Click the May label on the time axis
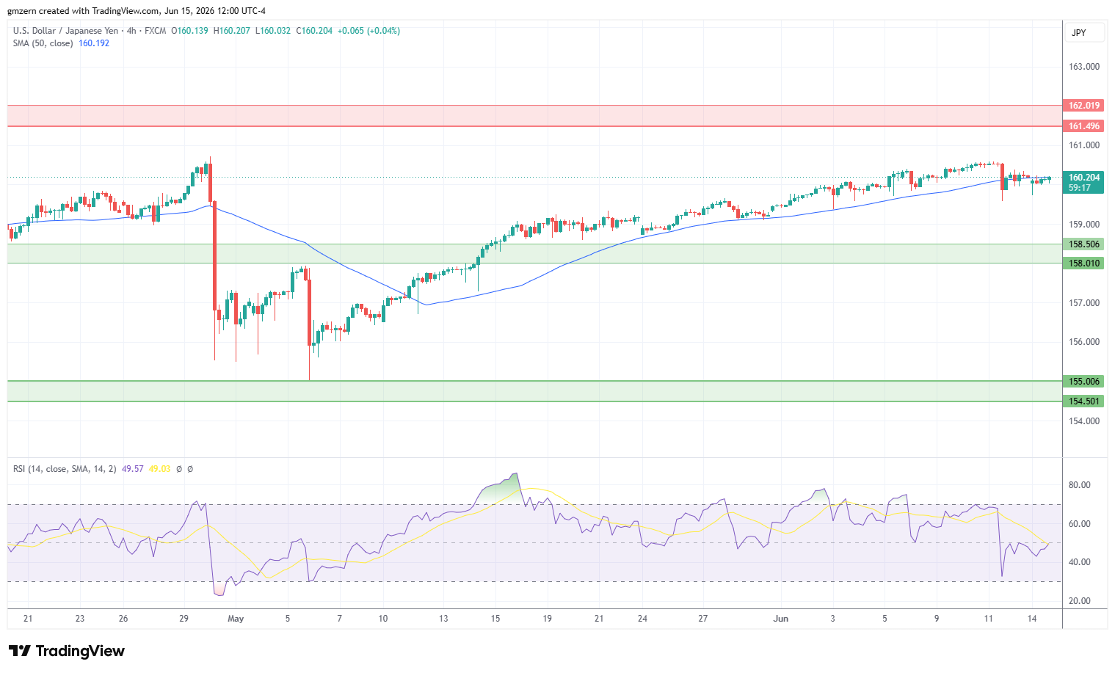The width and height of the screenshot is (1115, 673). coord(236,619)
